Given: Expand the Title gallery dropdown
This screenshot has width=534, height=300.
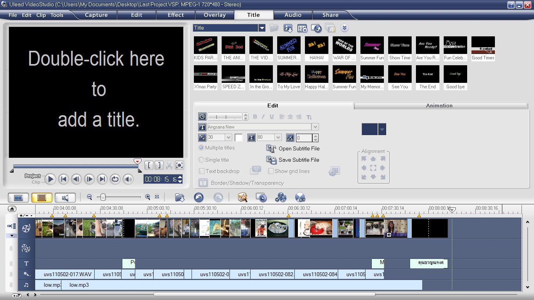Looking at the screenshot, I should click(x=262, y=28).
